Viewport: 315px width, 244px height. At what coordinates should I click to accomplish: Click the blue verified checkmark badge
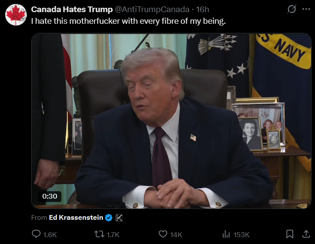coord(109,218)
